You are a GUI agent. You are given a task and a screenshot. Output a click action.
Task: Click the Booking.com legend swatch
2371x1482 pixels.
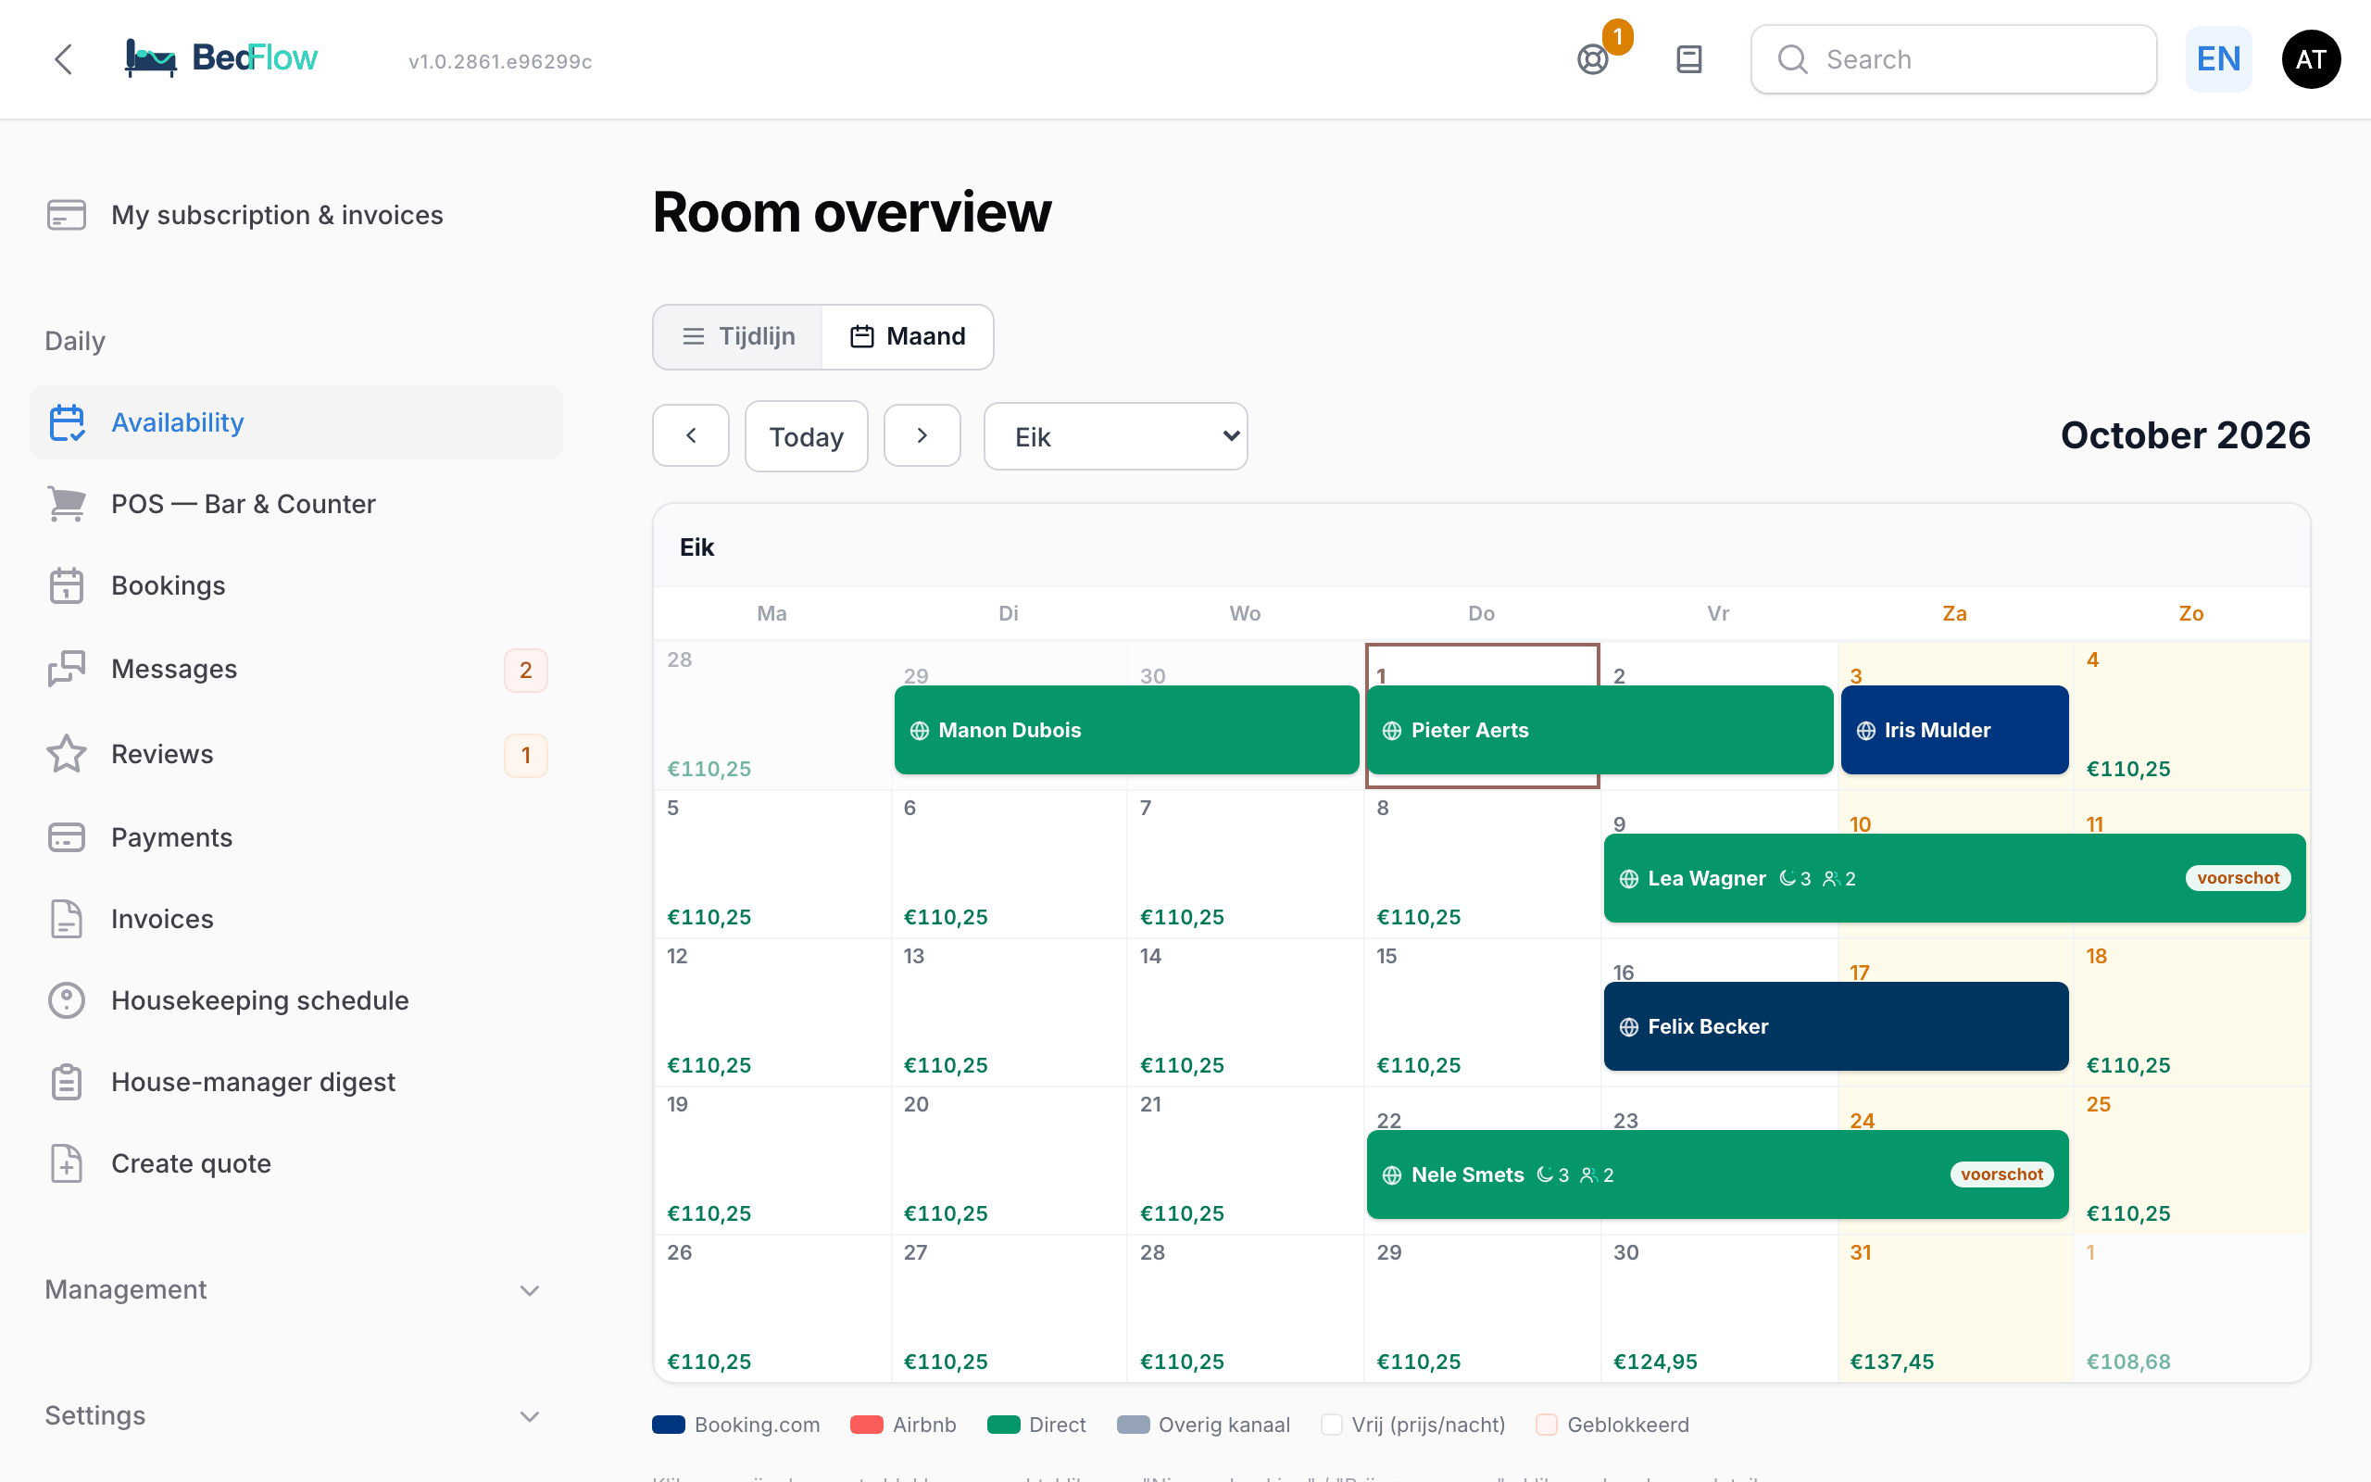[x=670, y=1425]
